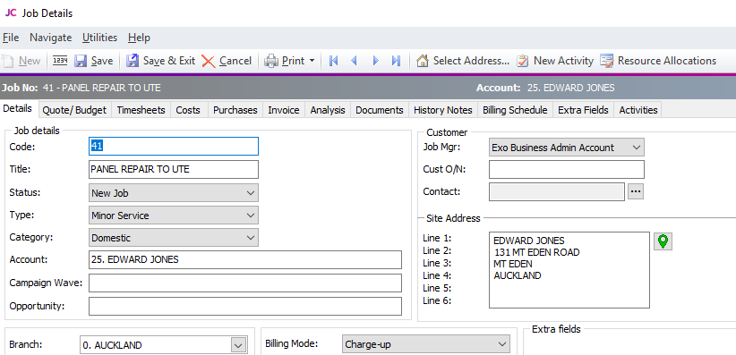Expand the Category dropdown
This screenshot has width=736, height=355.
250,238
